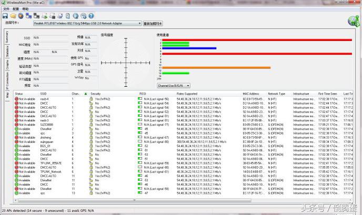This screenshot has width=362, height=215.
Task: Switch to the Statistics vertical tab
Action: point(7,51)
